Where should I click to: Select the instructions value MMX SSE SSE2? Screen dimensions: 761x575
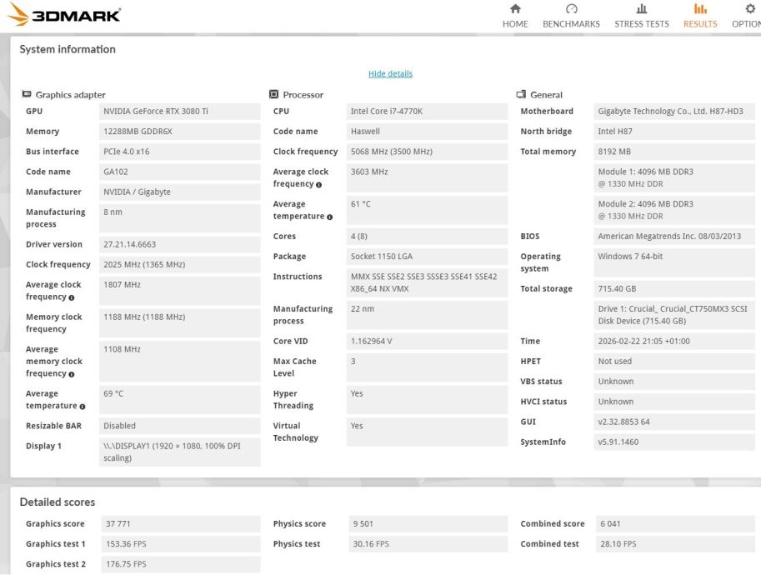(427, 282)
